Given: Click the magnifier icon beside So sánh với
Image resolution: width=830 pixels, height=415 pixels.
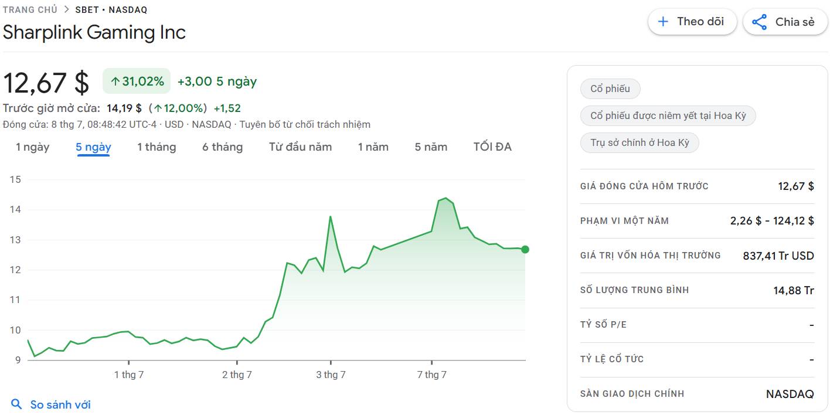Looking at the screenshot, I should (17, 404).
